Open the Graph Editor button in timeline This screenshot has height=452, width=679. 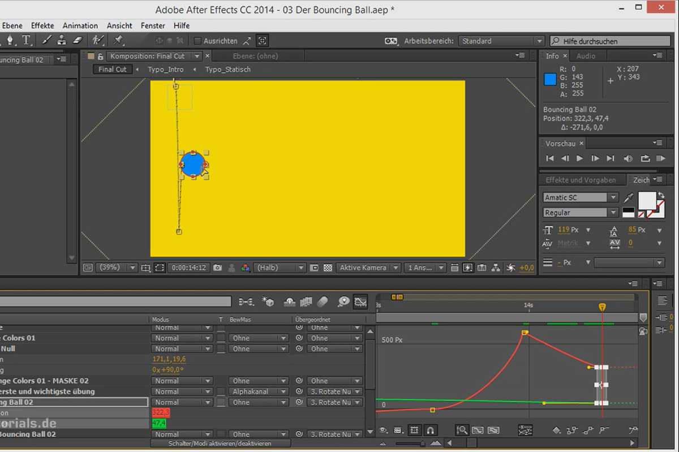point(360,302)
